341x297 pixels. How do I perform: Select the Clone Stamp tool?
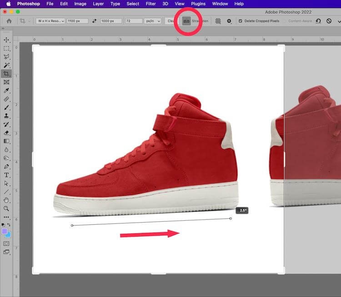coord(6,116)
